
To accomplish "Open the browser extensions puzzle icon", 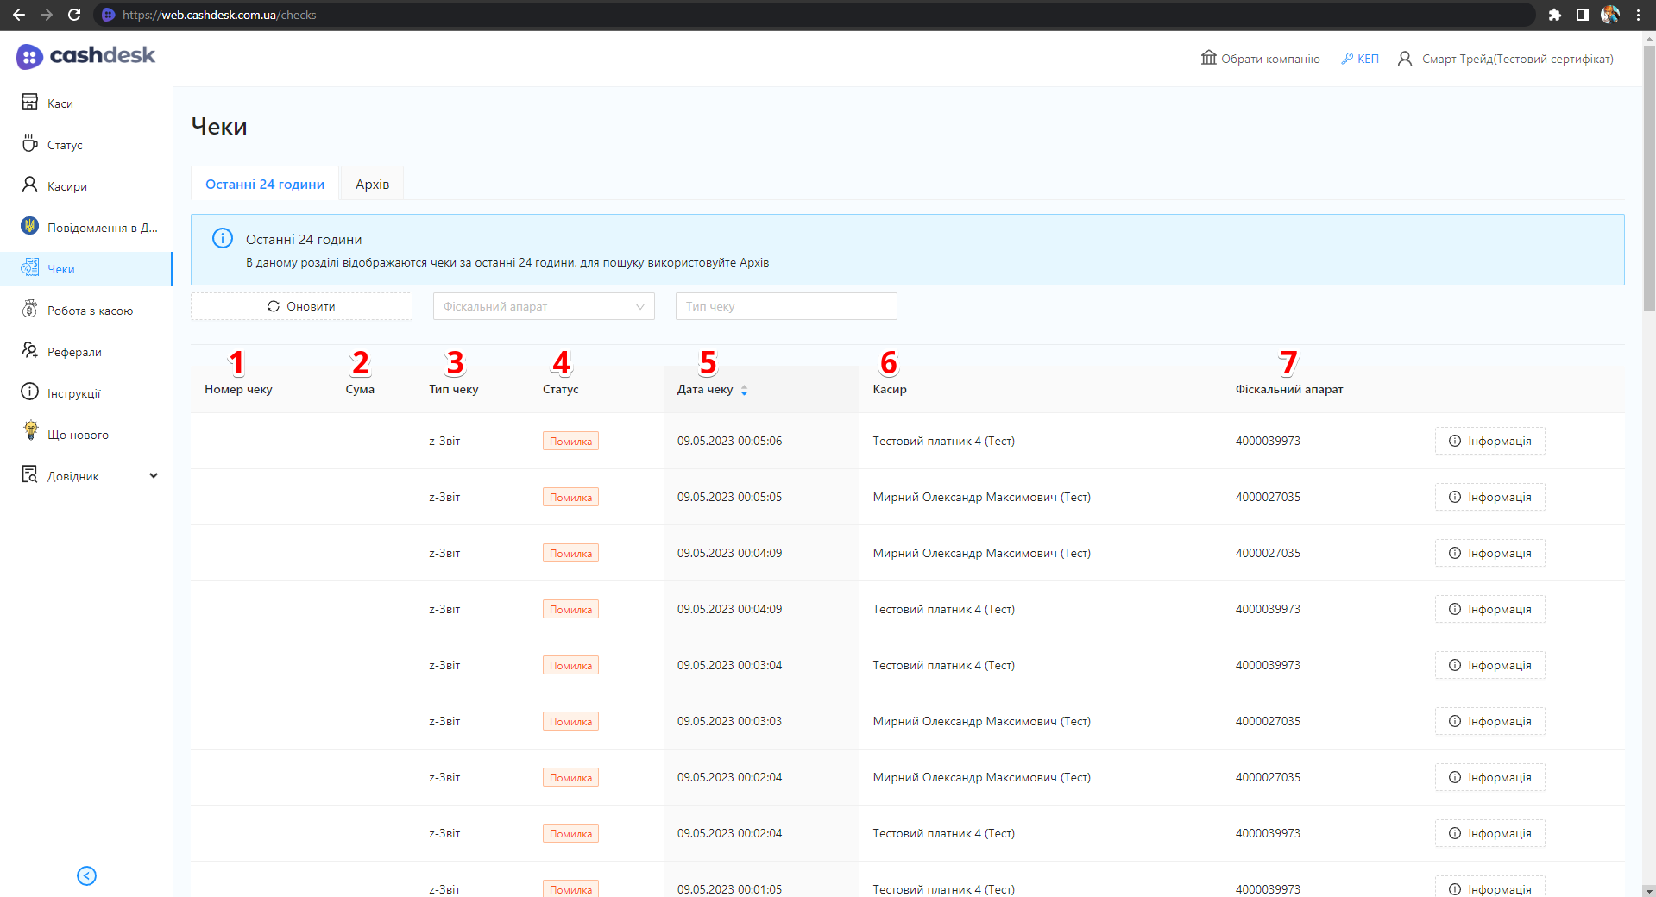I will tap(1555, 15).
